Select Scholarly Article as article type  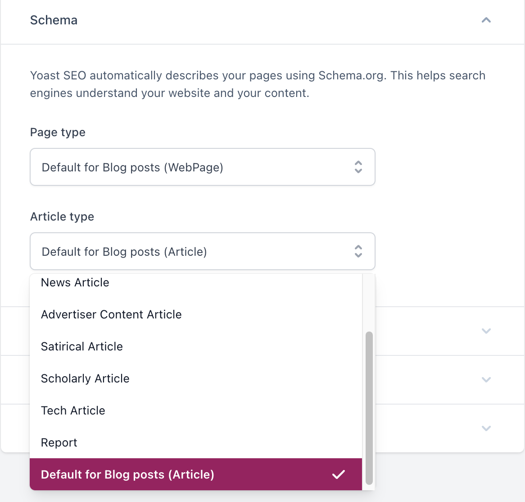point(85,378)
